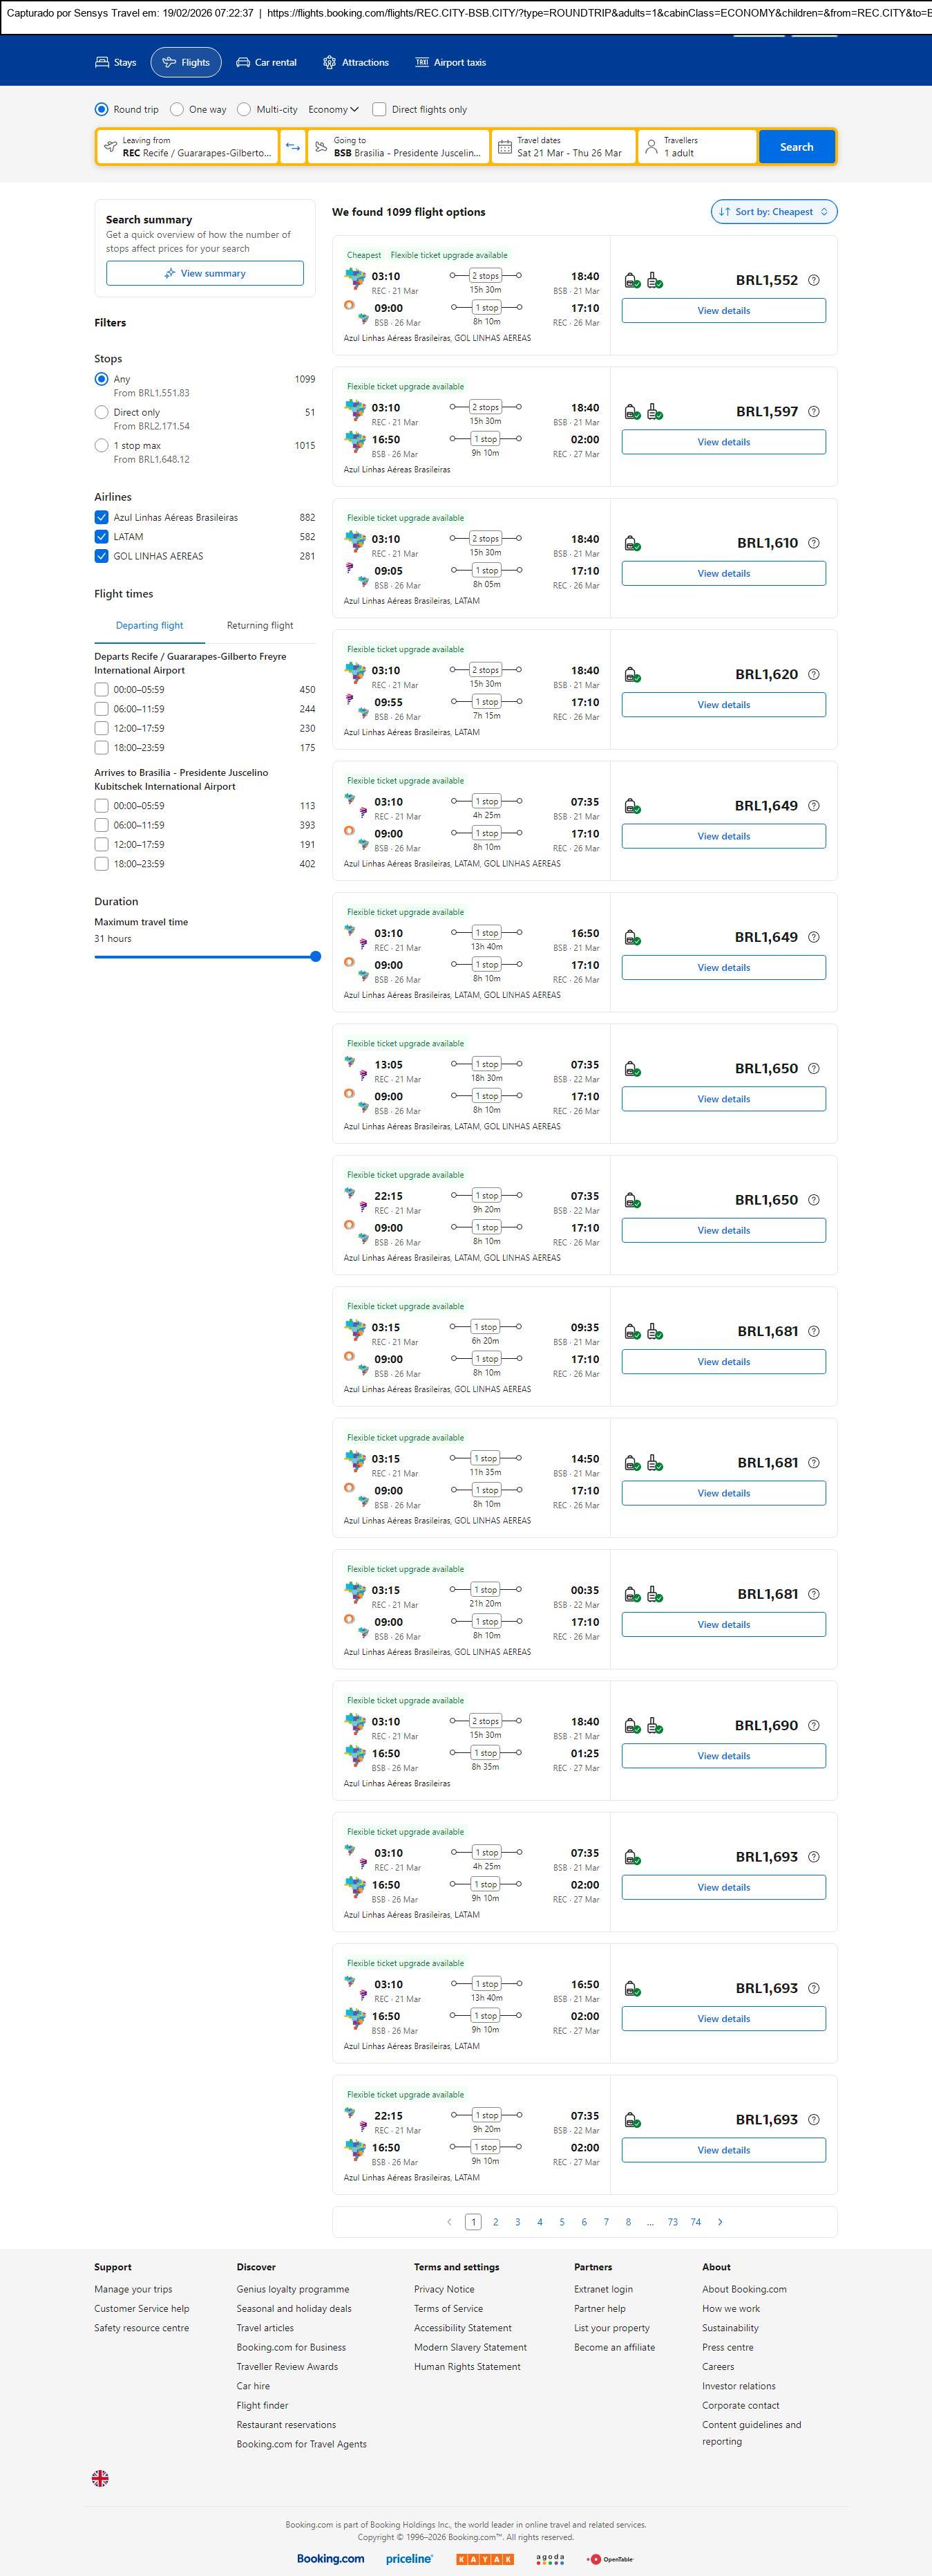Uncheck the LATAM airline filter

tap(102, 537)
